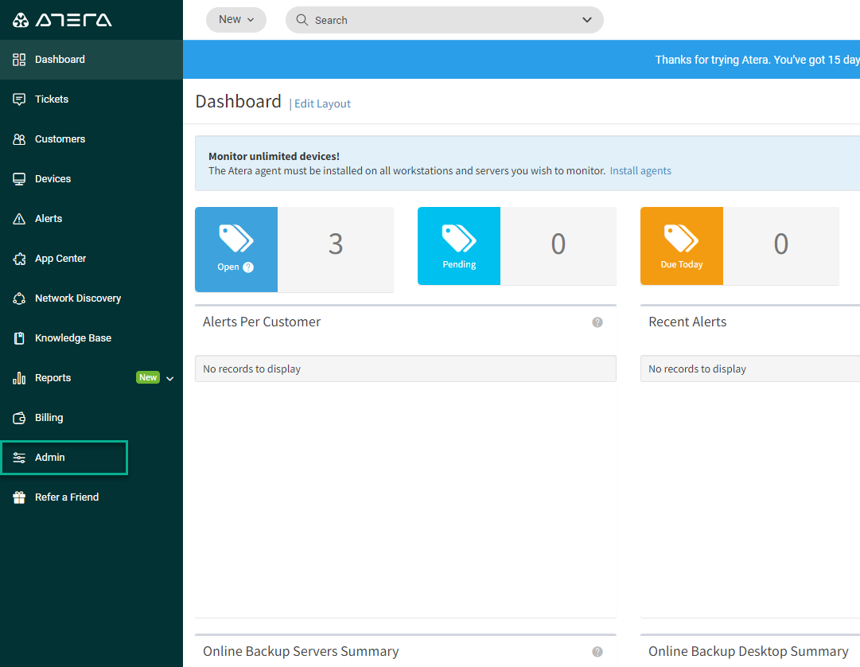860x667 pixels.
Task: Click the Knowledge Base book icon
Action: point(19,338)
